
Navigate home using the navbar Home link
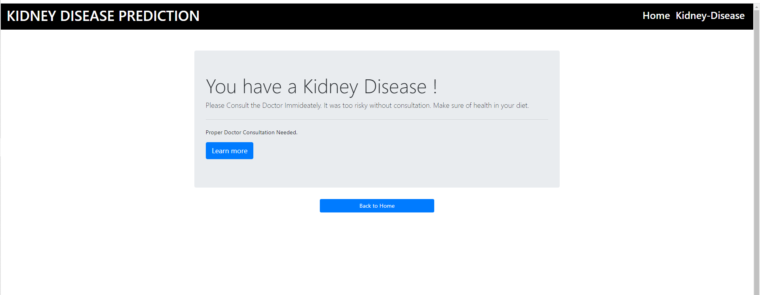656,16
